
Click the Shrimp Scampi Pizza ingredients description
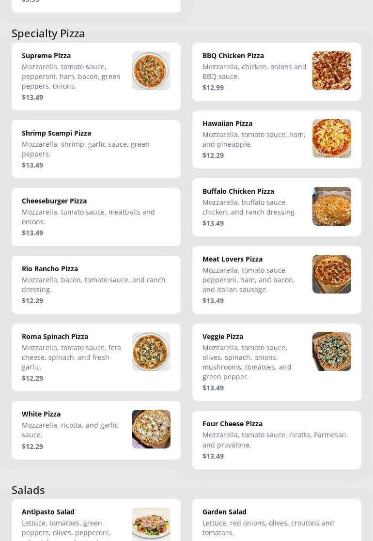(x=86, y=149)
